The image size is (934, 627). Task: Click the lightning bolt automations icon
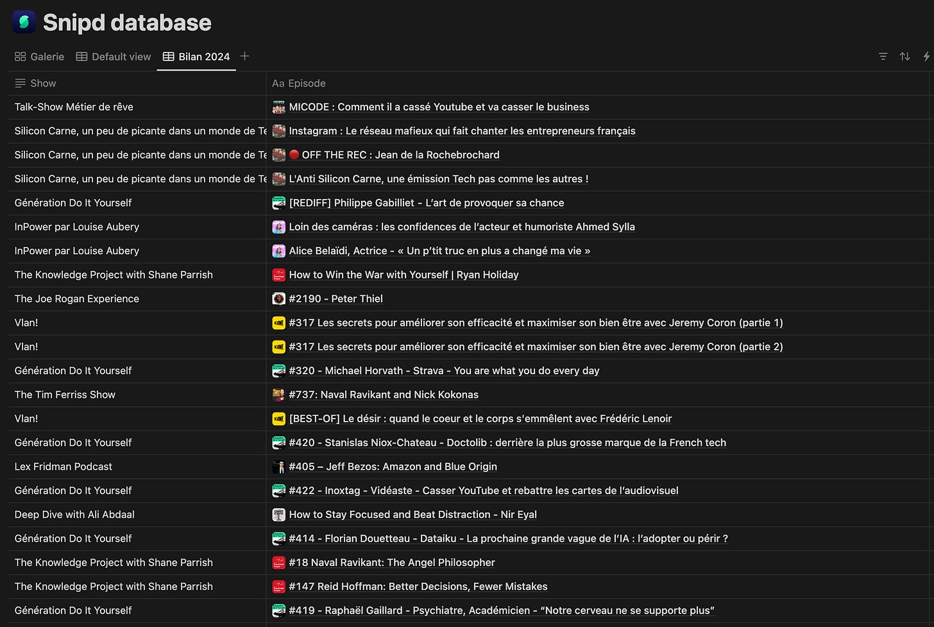coord(926,56)
